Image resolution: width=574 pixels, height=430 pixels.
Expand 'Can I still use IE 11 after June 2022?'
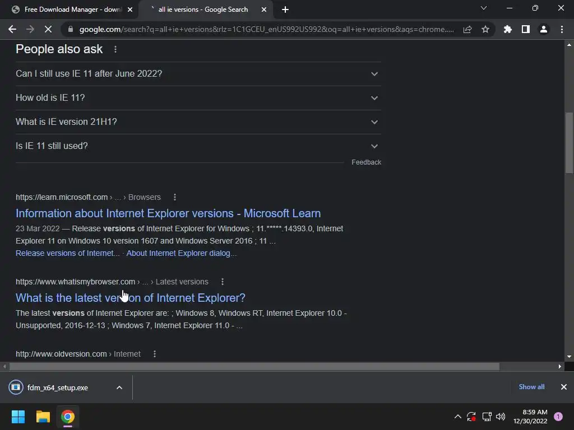coord(198,74)
